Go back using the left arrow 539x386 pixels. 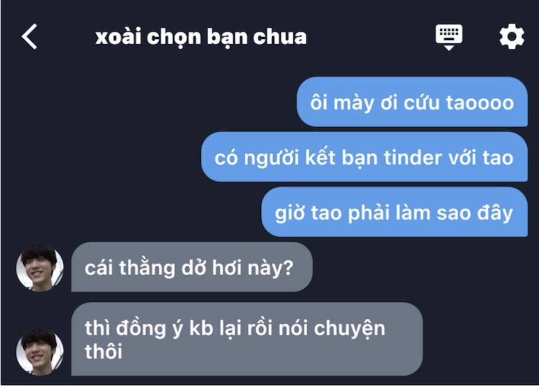coord(30,36)
